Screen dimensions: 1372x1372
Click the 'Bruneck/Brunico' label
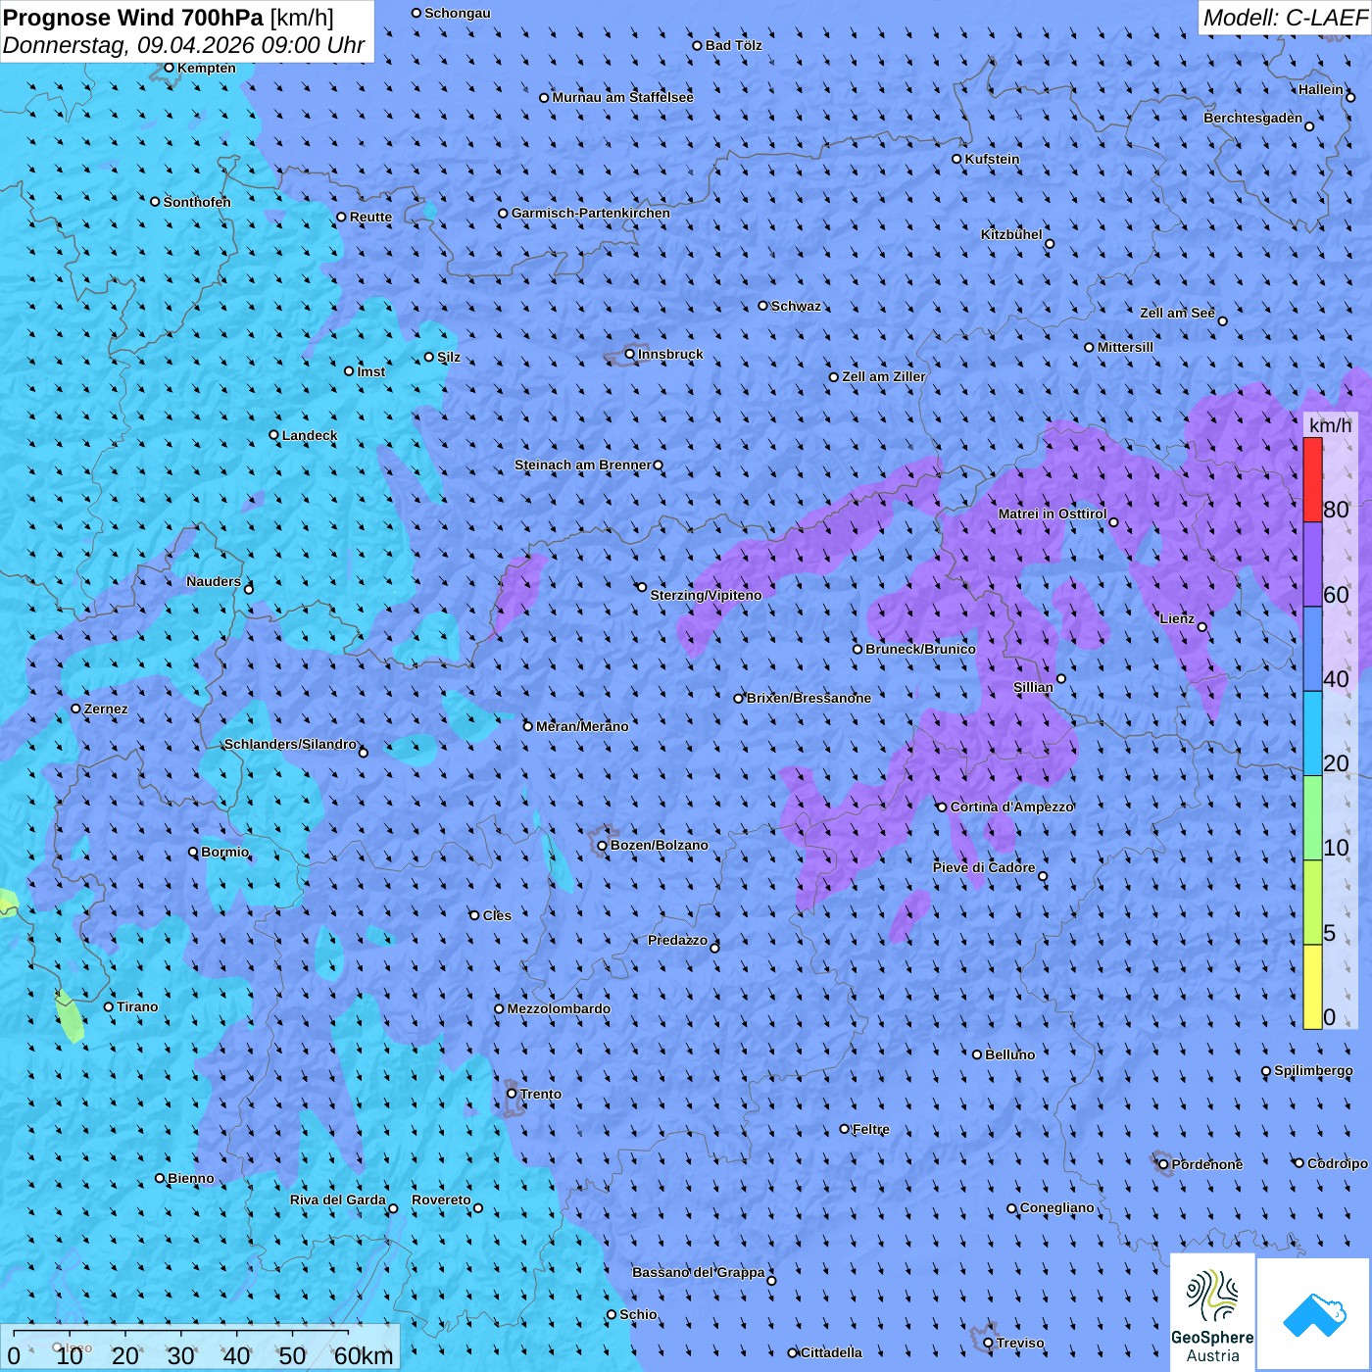pos(920,649)
